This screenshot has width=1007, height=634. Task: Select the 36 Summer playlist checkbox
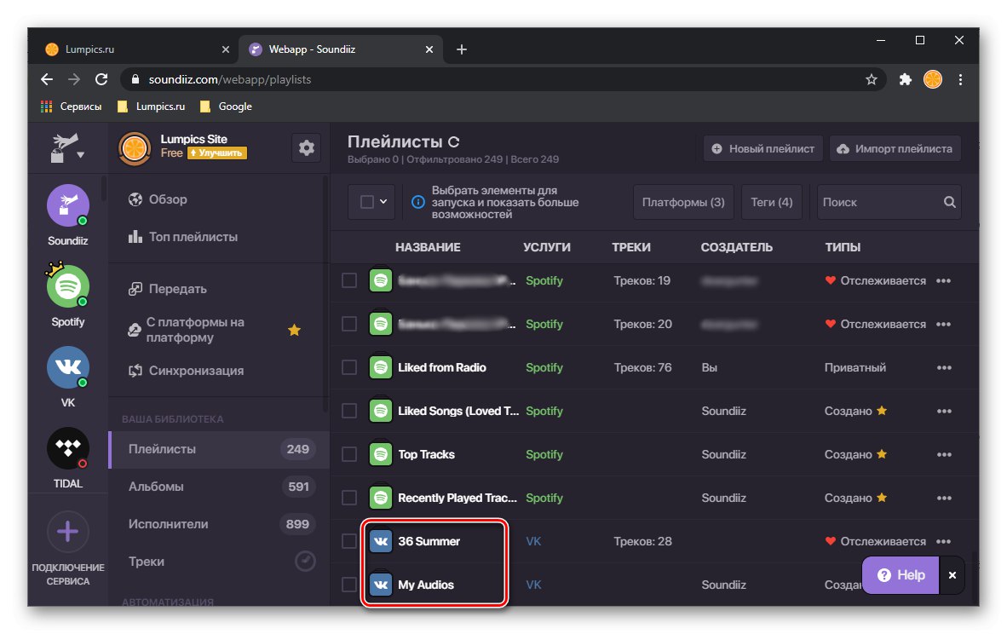click(x=349, y=541)
